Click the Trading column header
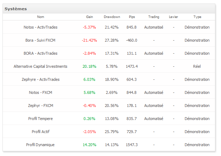Image resolution: width=221 pixels, height=156 pixels. coord(154,17)
